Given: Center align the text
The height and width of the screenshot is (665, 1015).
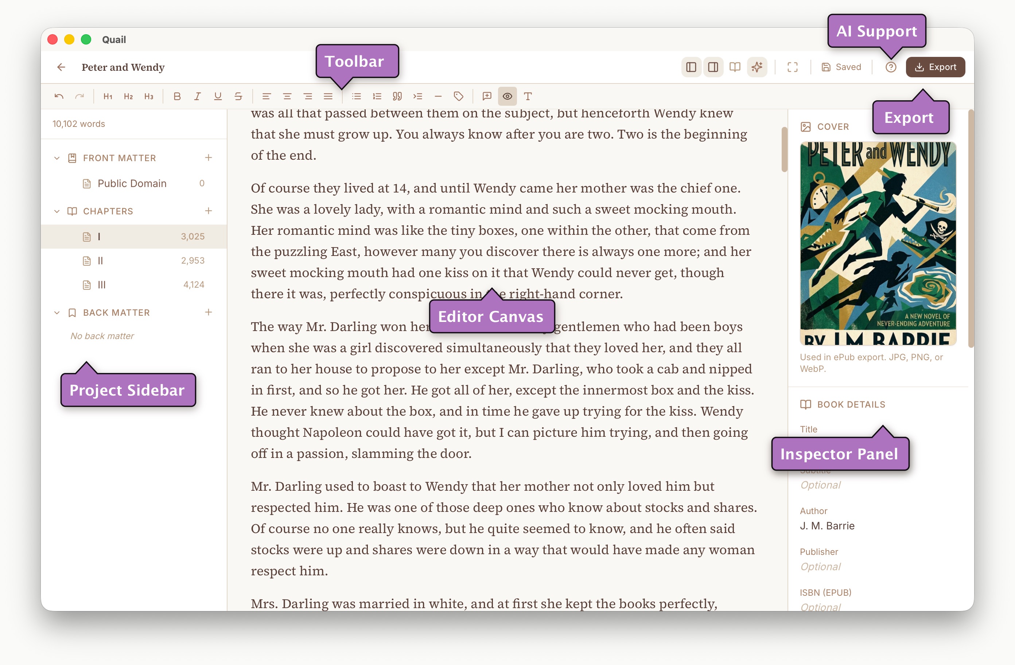Looking at the screenshot, I should coord(287,96).
